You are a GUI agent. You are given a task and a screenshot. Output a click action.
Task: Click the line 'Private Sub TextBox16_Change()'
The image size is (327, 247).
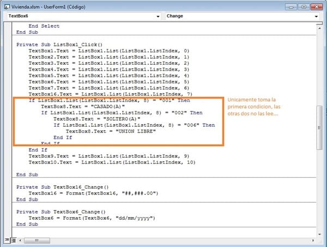[x=63, y=187]
